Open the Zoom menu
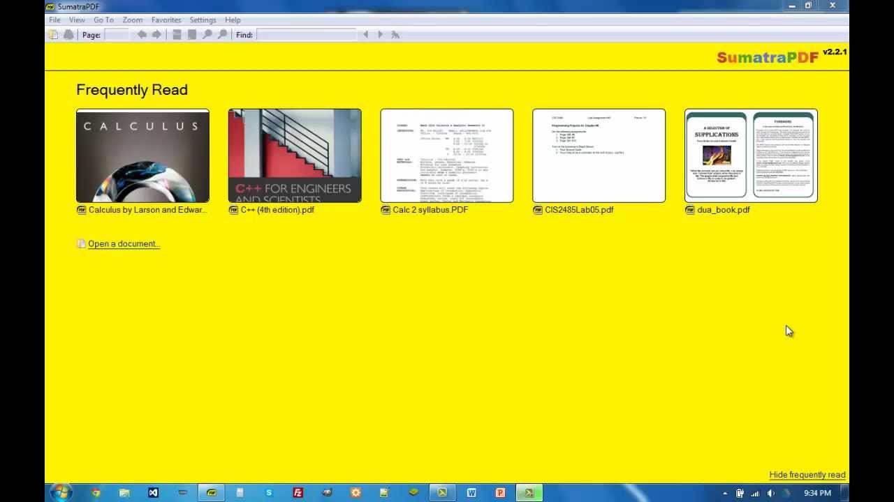The width and height of the screenshot is (894, 502). coord(133,20)
